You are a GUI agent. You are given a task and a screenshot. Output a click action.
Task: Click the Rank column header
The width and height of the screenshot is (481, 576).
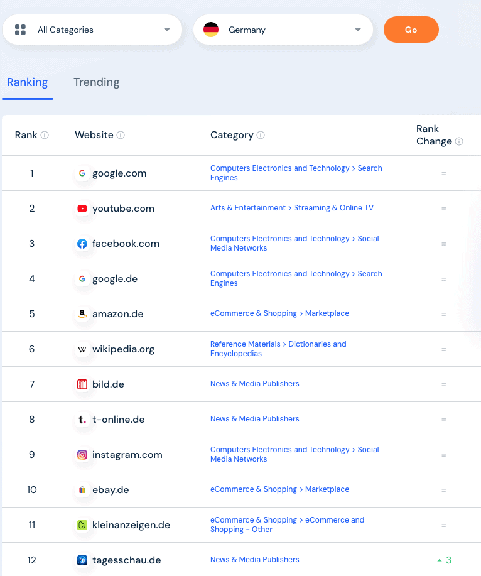[x=26, y=135]
